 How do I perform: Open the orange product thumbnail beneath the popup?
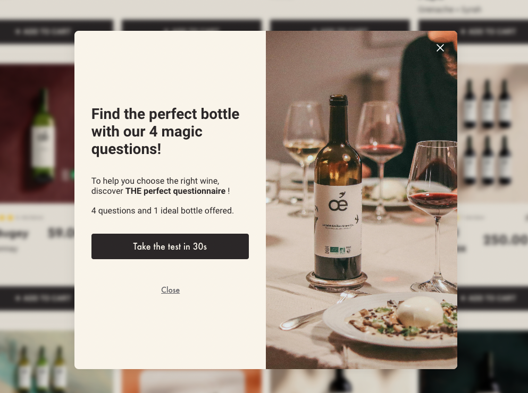click(x=192, y=381)
